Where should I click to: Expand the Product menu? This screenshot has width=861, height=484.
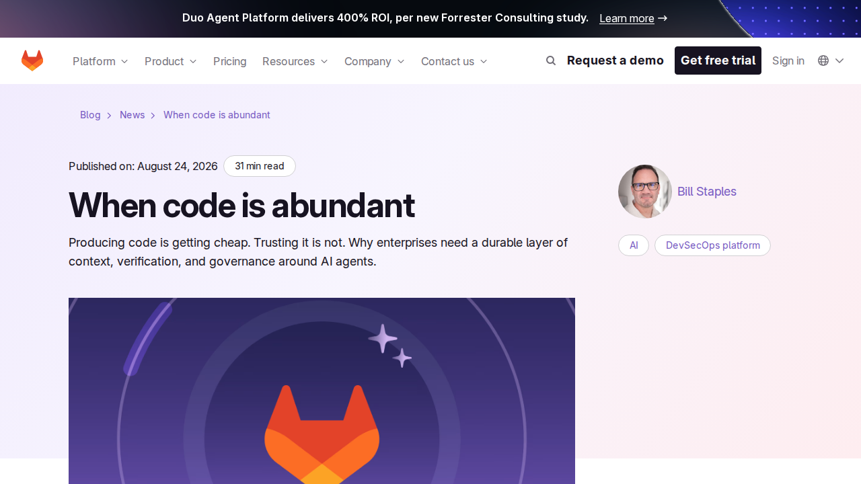coord(171,61)
